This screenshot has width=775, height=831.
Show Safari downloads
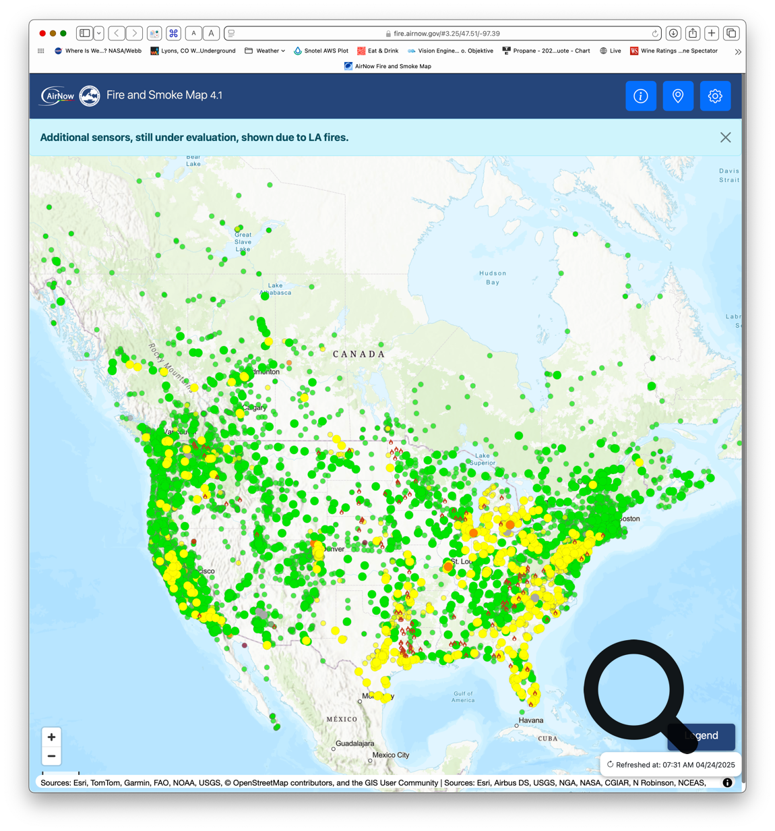click(x=673, y=33)
